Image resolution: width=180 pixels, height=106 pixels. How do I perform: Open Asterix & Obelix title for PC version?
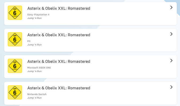(59, 35)
